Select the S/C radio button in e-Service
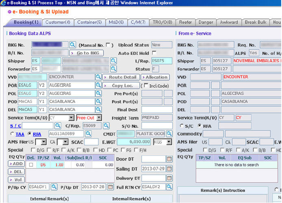The image size is (282, 203). coord(182,126)
